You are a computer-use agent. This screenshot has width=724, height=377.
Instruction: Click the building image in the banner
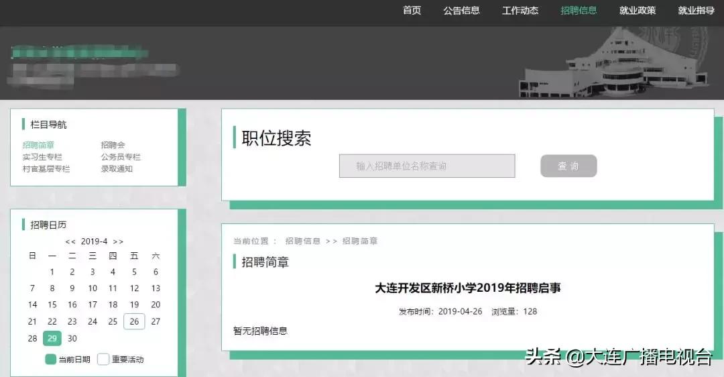[613, 62]
